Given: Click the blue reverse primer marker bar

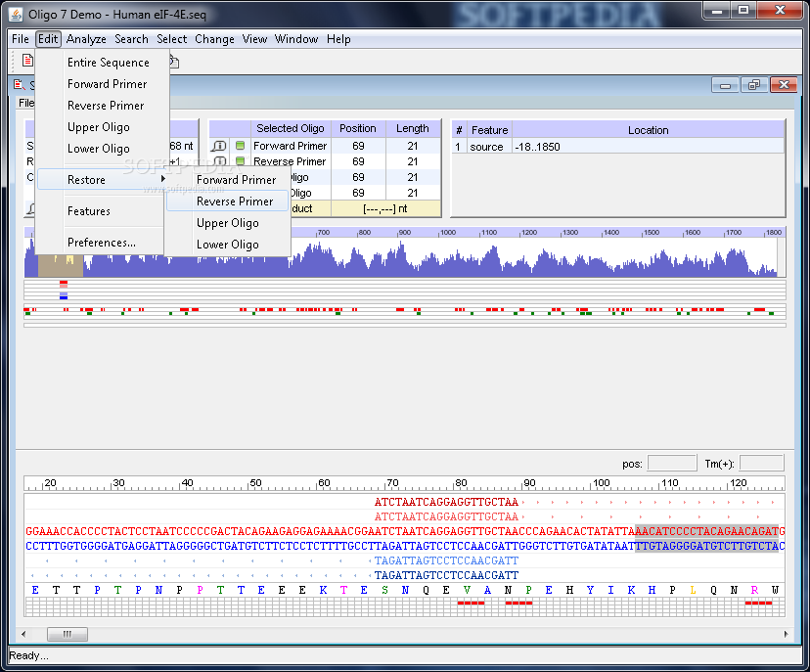Looking at the screenshot, I should [x=64, y=295].
